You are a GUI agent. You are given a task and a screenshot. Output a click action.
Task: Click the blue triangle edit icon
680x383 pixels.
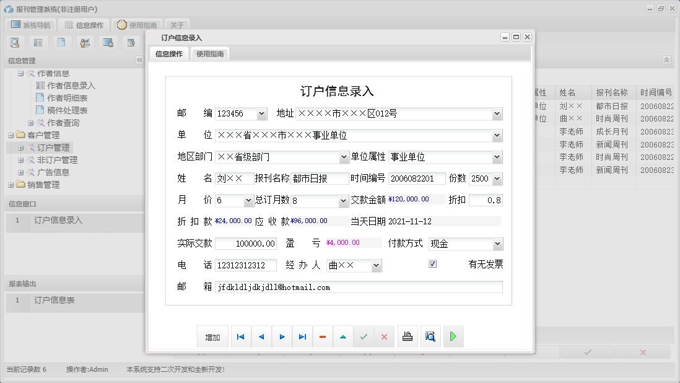point(343,337)
